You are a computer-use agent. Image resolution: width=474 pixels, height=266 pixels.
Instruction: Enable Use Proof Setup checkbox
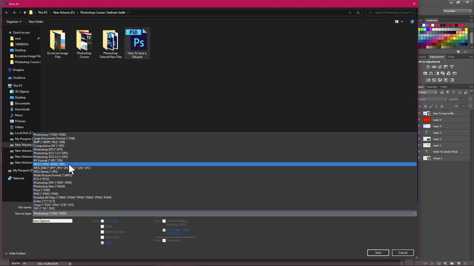click(164, 221)
